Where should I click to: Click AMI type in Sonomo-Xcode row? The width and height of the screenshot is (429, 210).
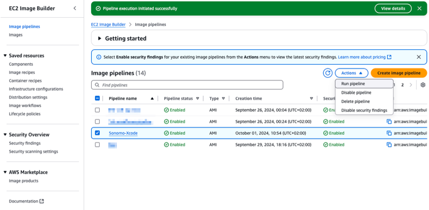coord(213,133)
